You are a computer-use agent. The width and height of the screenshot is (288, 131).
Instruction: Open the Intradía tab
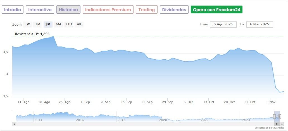tap(13, 10)
